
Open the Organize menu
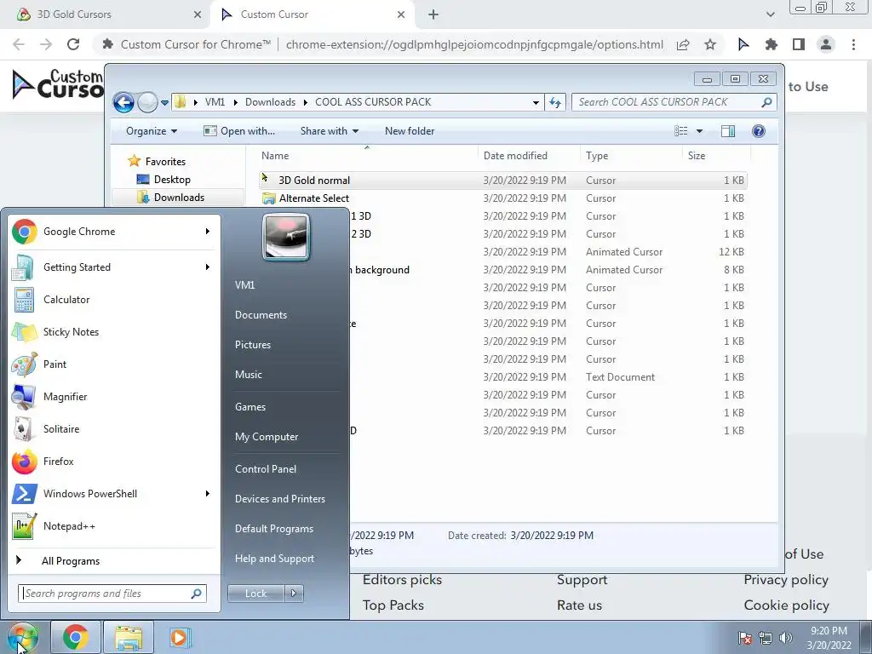tap(152, 131)
